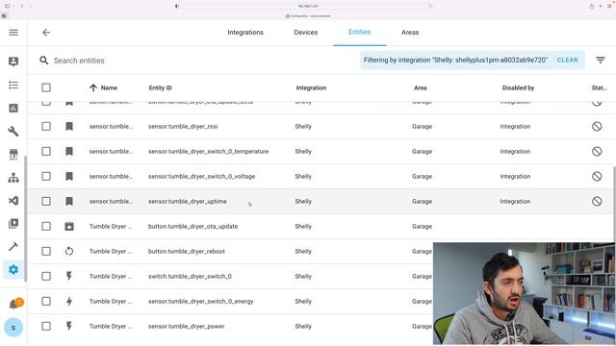Open sensor.tumble_dryer_switch_0_energy entity ID
This screenshot has height=346, width=616.
[x=201, y=301]
